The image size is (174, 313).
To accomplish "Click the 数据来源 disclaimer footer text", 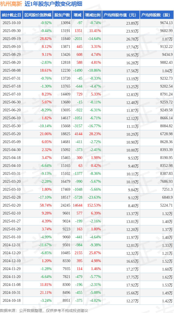I will [x=44, y=310].
